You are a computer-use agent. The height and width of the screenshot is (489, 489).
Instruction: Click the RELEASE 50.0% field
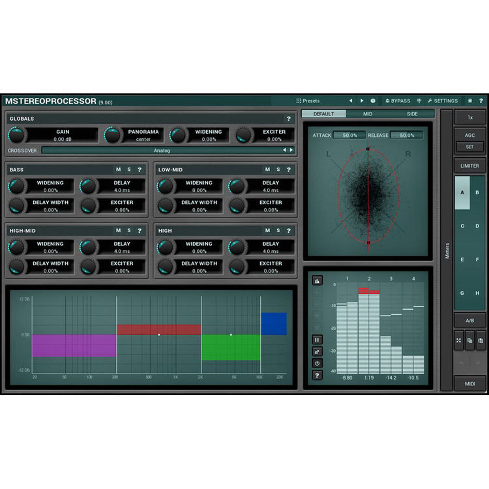coord(406,135)
